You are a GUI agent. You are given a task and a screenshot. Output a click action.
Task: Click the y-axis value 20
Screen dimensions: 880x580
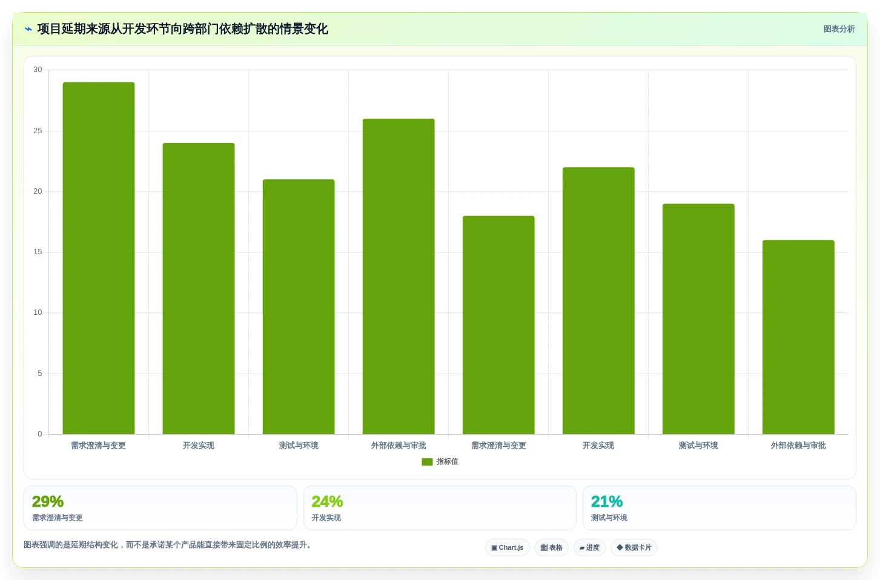click(38, 191)
